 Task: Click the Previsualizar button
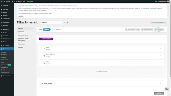click(147, 30)
